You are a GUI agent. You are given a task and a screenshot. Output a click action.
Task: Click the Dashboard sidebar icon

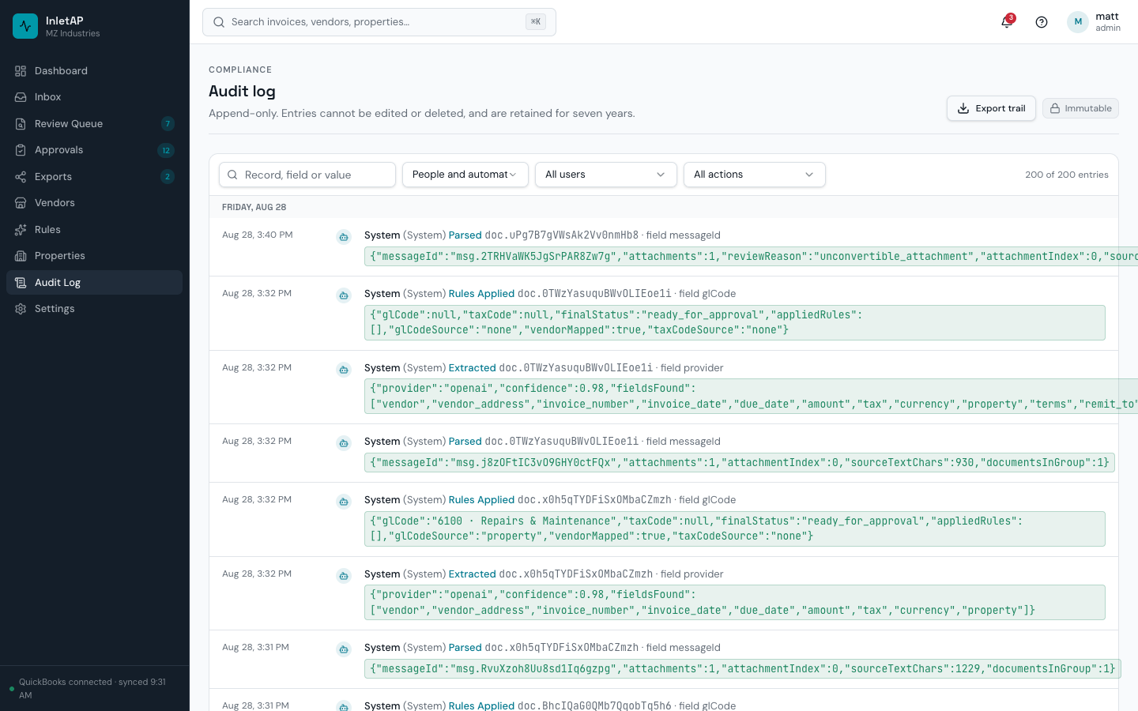point(21,71)
